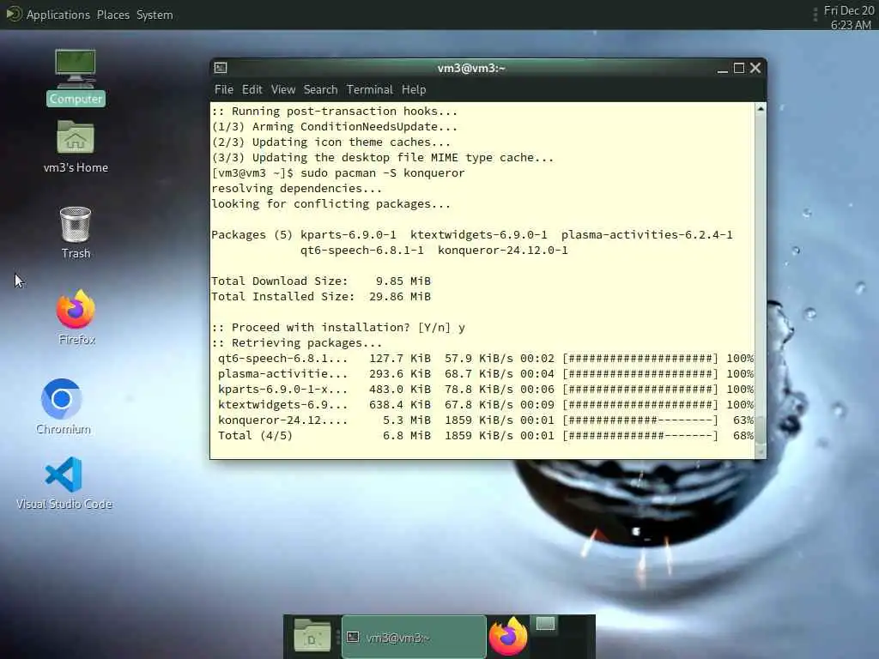This screenshot has width=879, height=659.
Task: Click the 'Total (4/5)' progress row
Action: coord(486,435)
